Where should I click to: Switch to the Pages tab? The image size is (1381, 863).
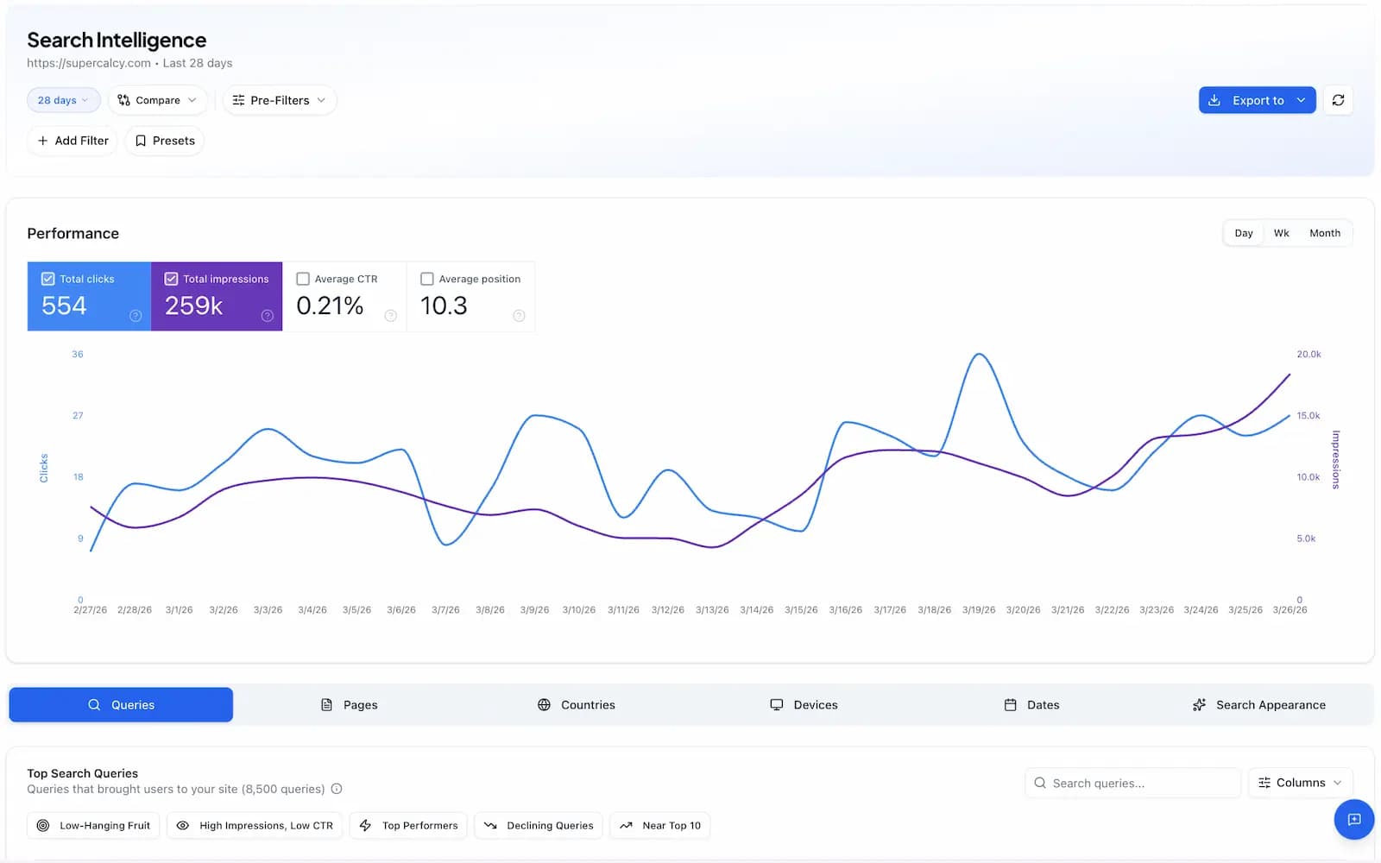[349, 705]
